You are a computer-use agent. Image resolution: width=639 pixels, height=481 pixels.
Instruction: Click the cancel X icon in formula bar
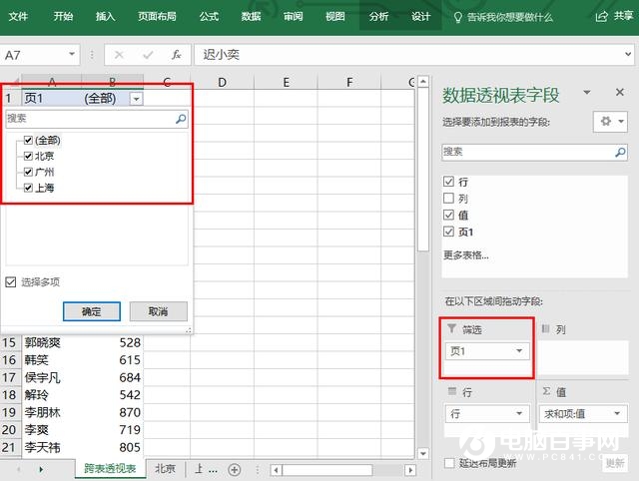[119, 55]
